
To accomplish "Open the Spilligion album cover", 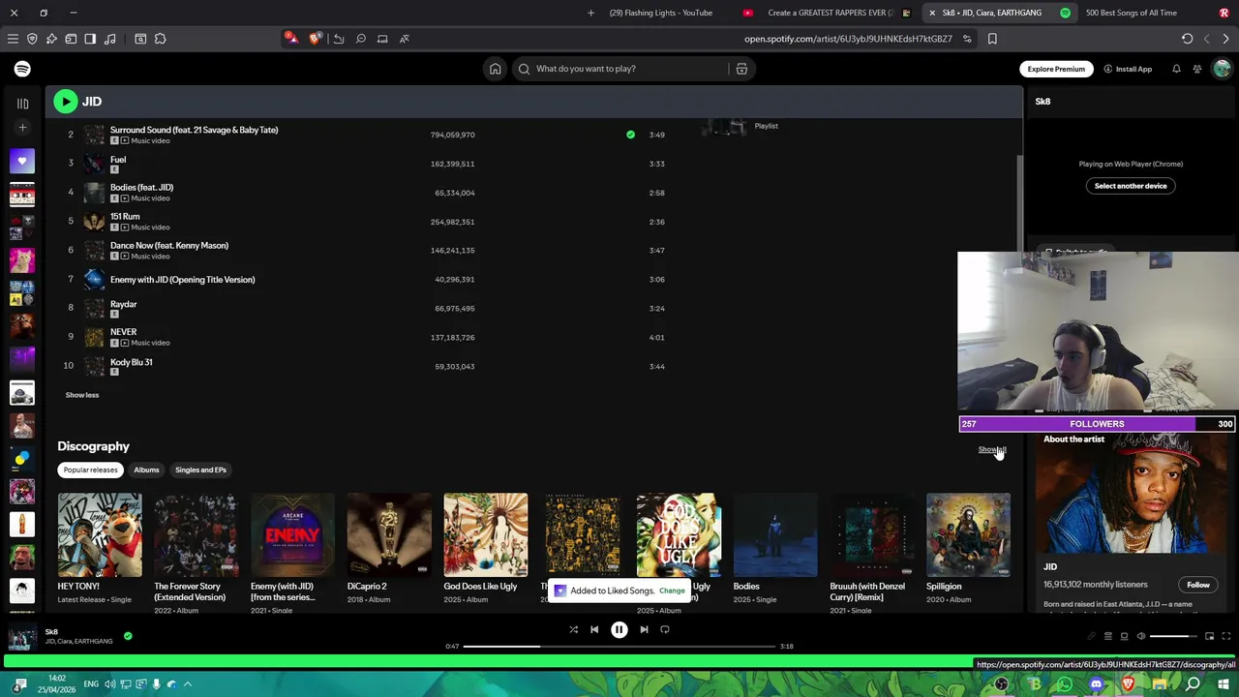I will click(968, 535).
